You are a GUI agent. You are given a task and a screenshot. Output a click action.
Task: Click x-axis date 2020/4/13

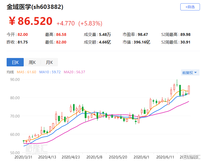tap(47, 157)
